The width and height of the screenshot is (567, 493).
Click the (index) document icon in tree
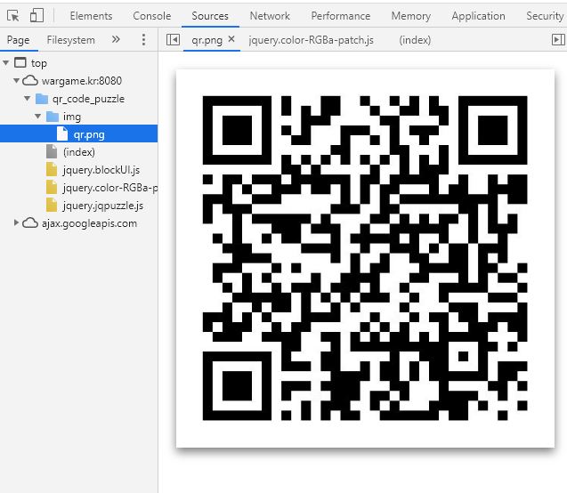tap(52, 151)
